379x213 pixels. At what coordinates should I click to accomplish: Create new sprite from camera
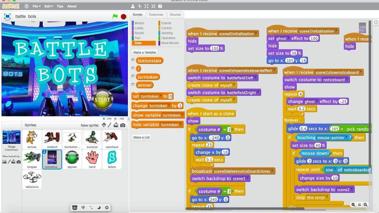point(123,125)
